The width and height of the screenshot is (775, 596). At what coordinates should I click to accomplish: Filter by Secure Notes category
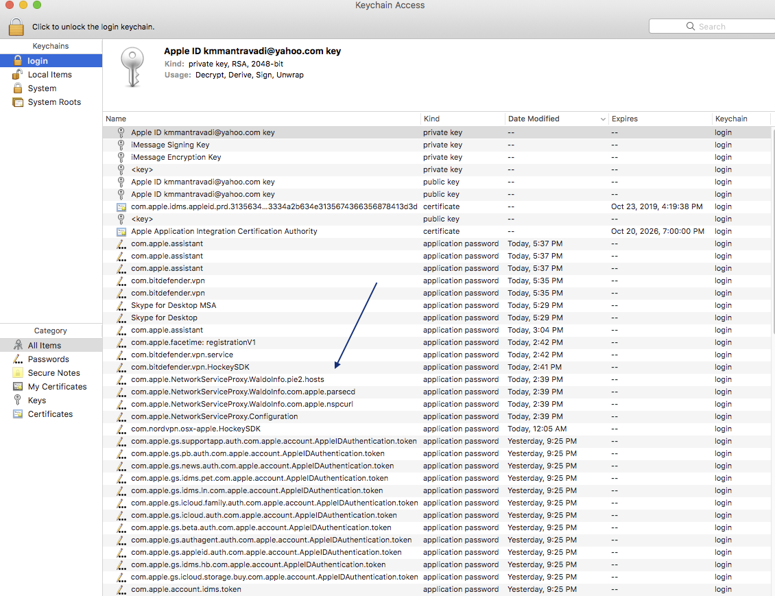point(54,373)
